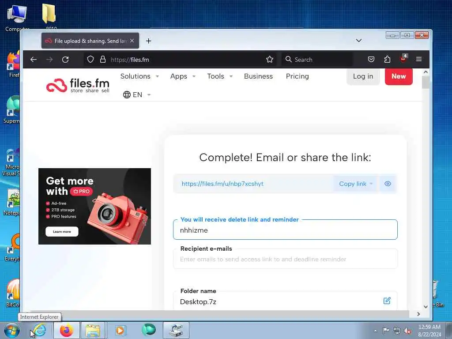
Task: Select the File upload & sharing tab
Action: (90, 41)
